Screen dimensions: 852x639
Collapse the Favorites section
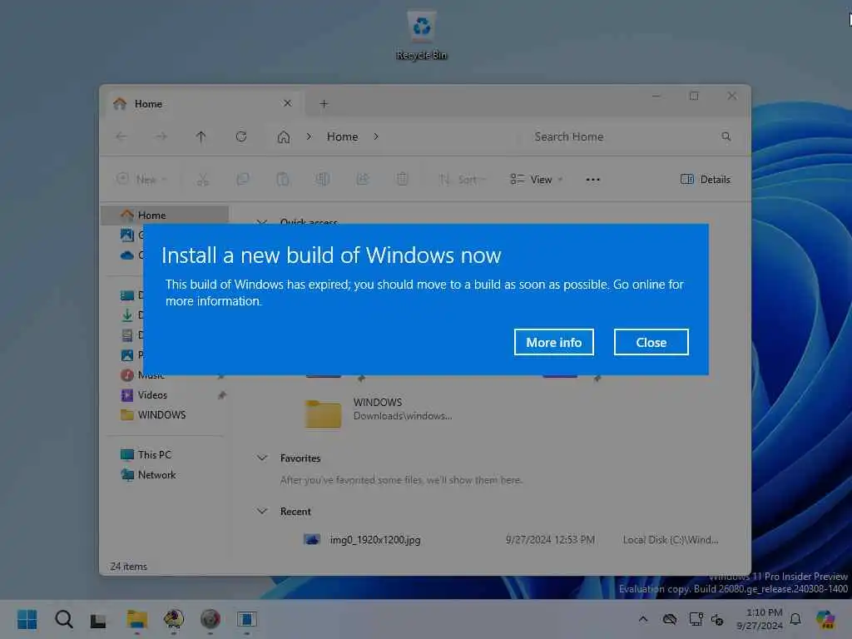(262, 458)
